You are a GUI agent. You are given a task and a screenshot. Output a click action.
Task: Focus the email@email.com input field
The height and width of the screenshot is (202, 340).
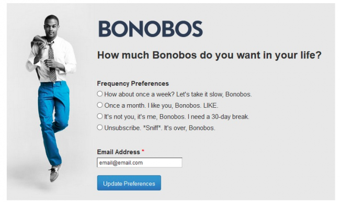tap(140, 163)
